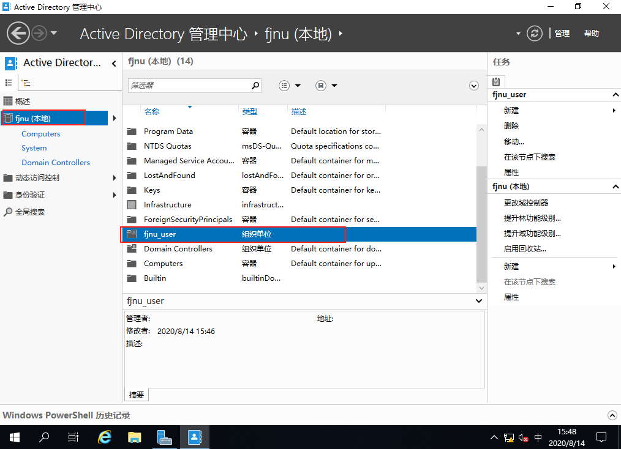
Task: Select NTDS Quotas row
Action: tap(299, 146)
